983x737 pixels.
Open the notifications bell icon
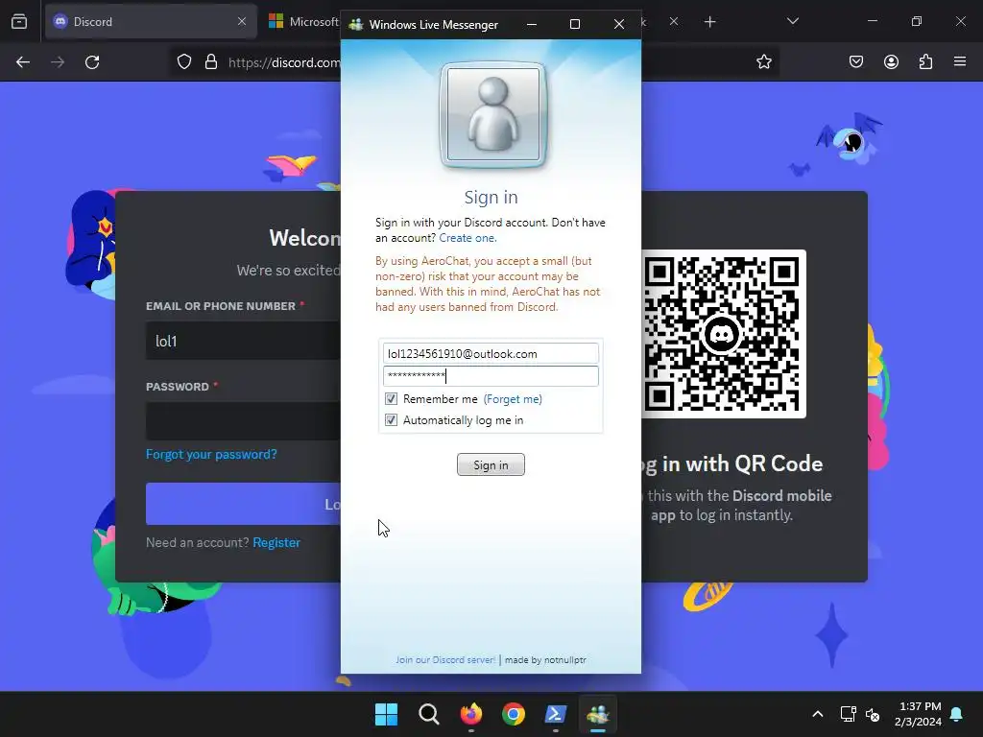tap(957, 714)
